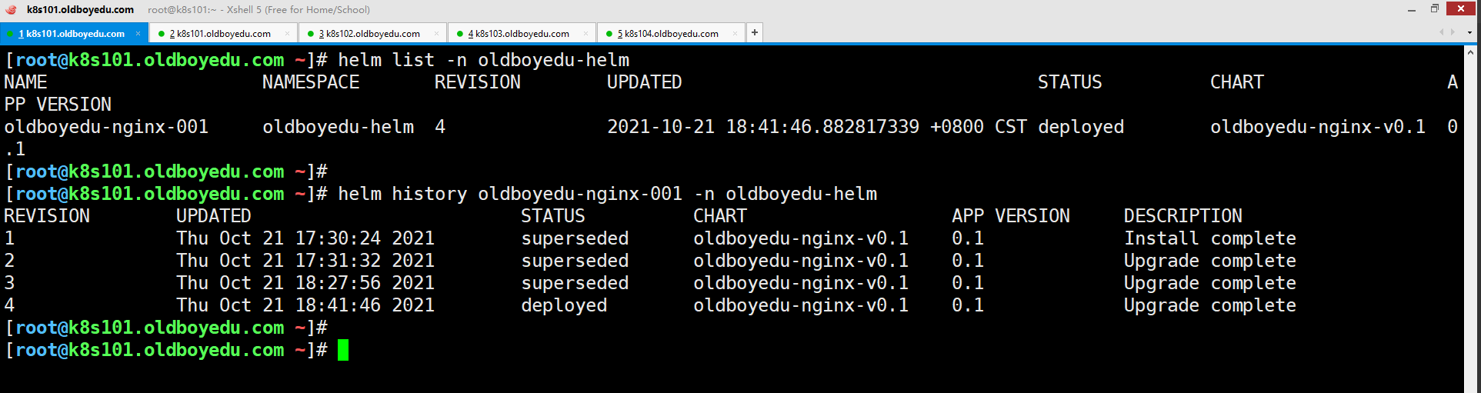Open the session tab list dropdown

[x=1469, y=32]
